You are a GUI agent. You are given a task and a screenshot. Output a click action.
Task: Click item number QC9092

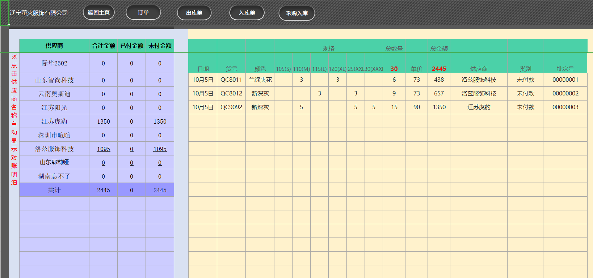[231, 107]
